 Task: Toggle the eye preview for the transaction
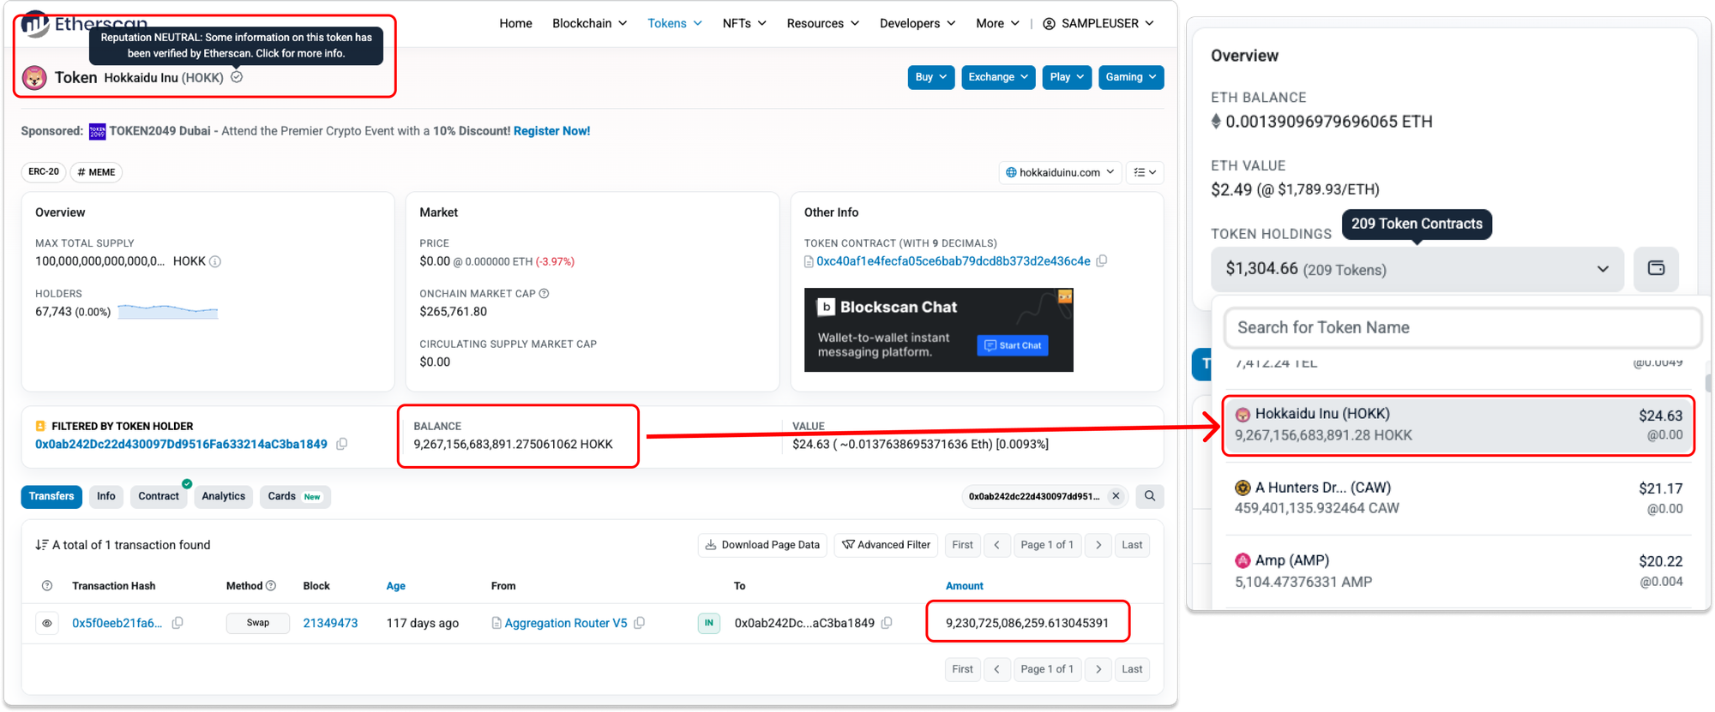point(47,623)
